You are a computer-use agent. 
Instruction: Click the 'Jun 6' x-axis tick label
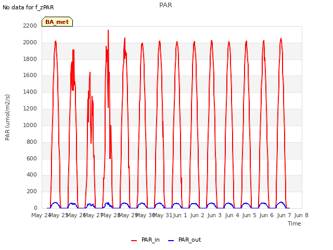click(x=266, y=215)
